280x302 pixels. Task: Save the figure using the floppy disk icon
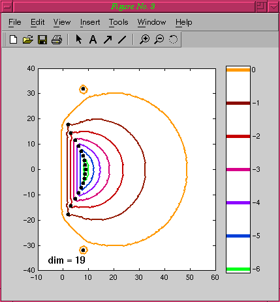42,40
